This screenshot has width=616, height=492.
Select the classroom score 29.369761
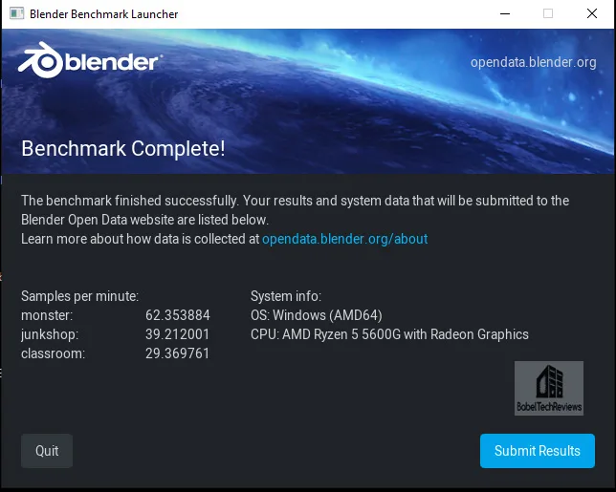[x=177, y=353]
